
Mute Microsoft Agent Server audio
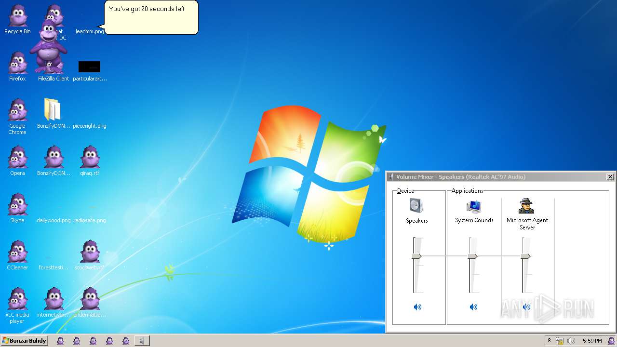[526, 307]
